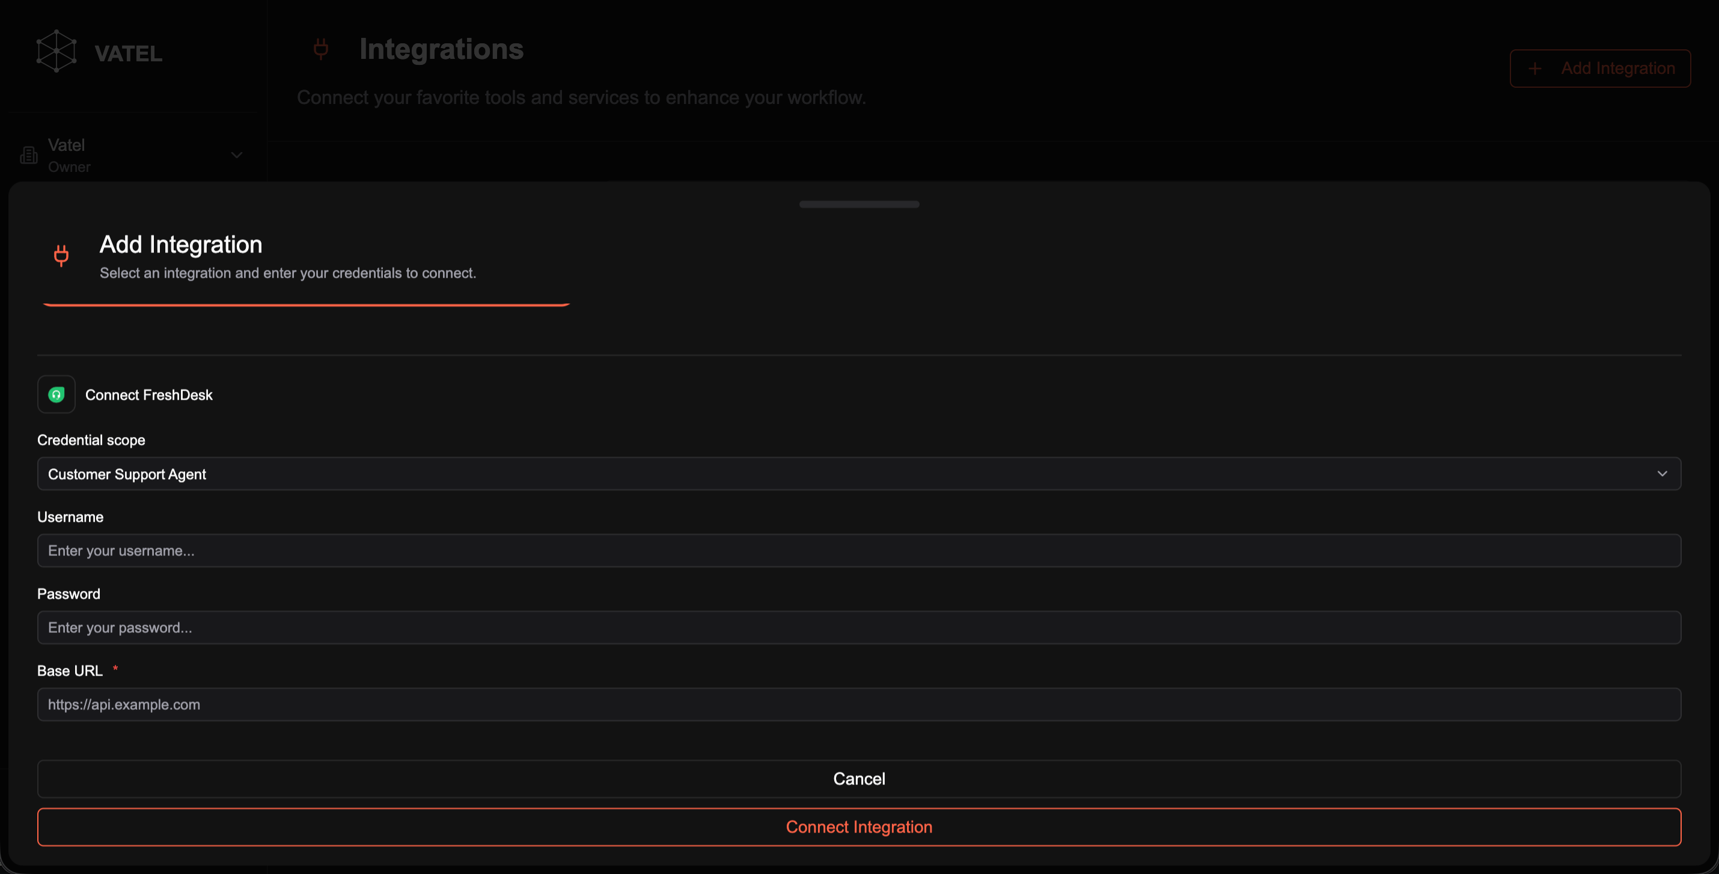Open the Credential scope dropdown
This screenshot has width=1719, height=874.
click(x=859, y=474)
